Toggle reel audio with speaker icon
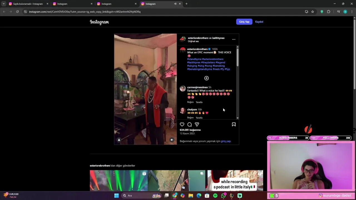356x200 pixels. pyautogui.click(x=172, y=140)
